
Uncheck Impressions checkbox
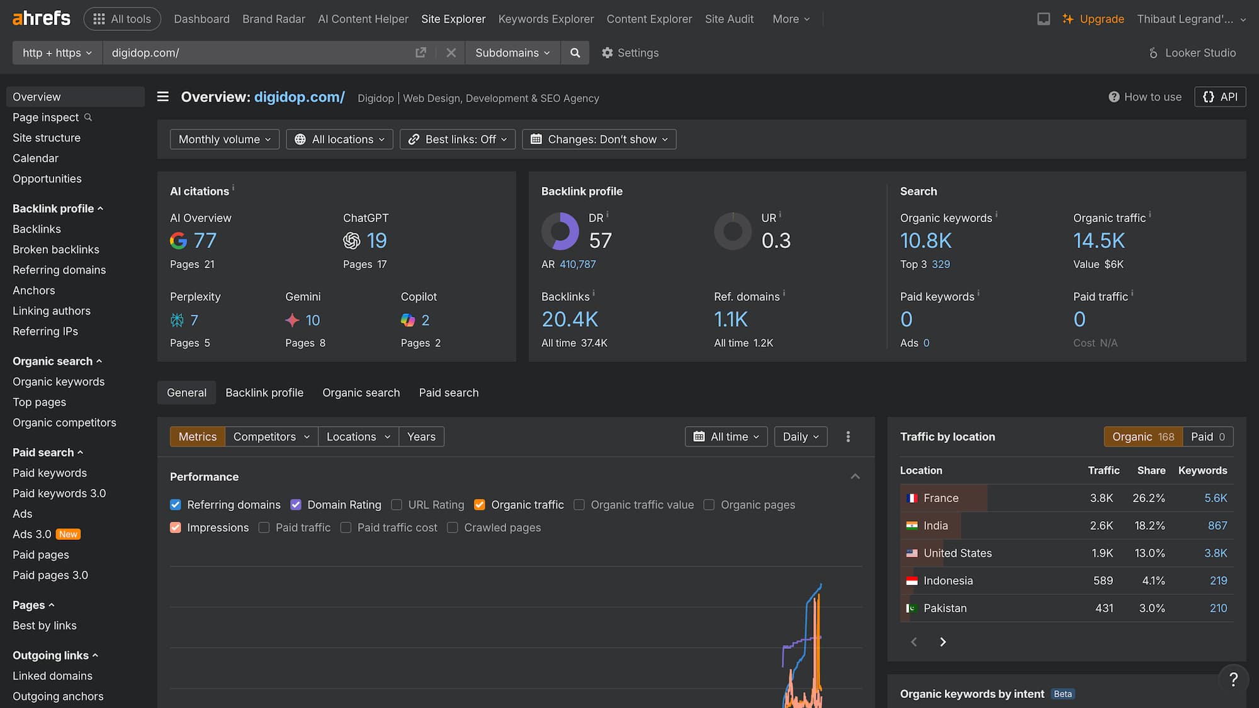[x=176, y=527]
